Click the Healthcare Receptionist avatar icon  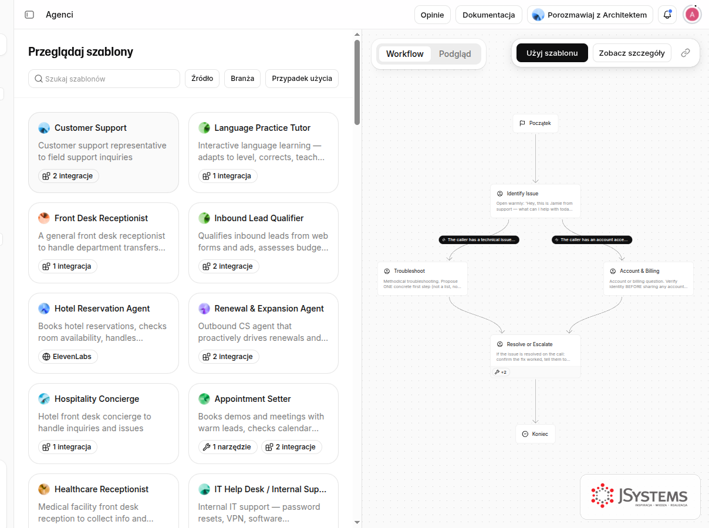click(x=44, y=489)
